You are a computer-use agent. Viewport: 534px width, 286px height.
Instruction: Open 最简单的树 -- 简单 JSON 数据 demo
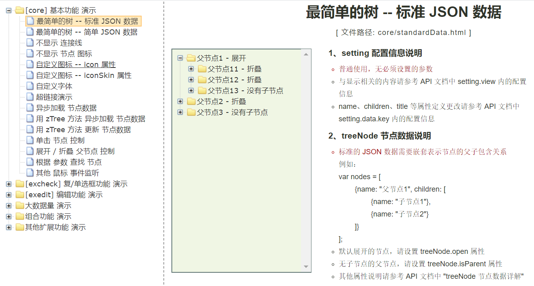click(x=87, y=32)
